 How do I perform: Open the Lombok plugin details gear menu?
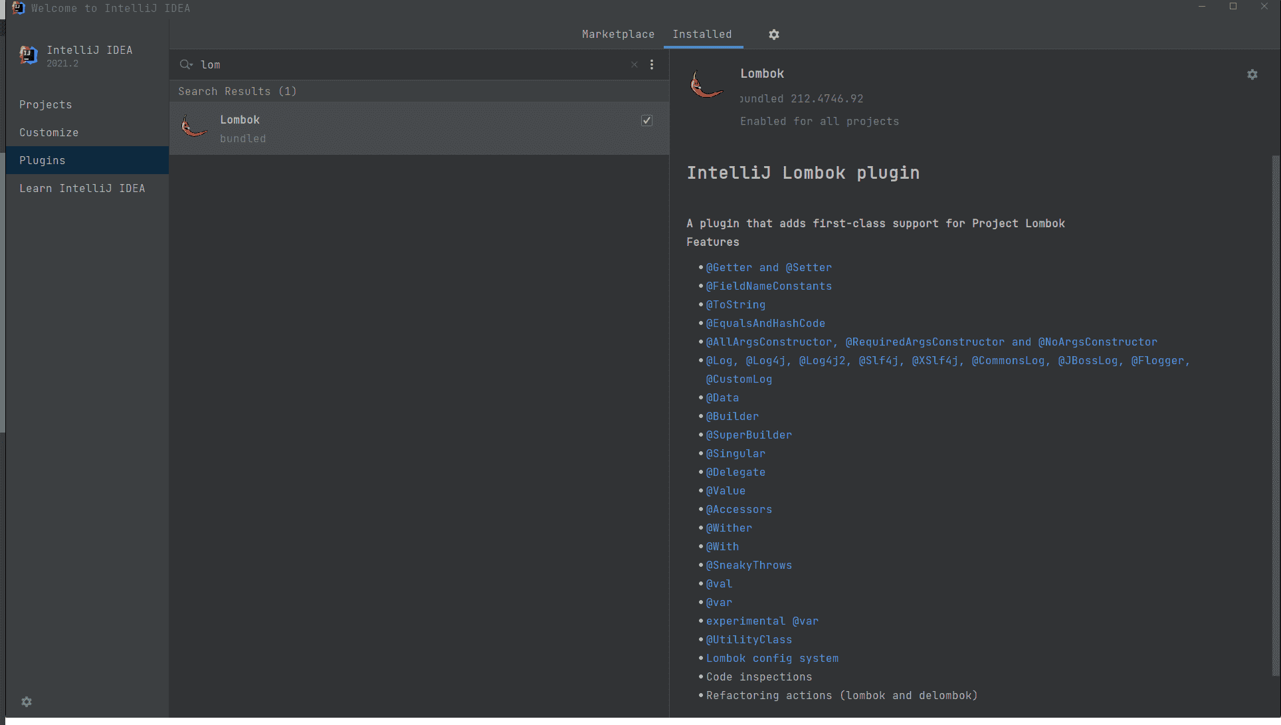click(1252, 74)
